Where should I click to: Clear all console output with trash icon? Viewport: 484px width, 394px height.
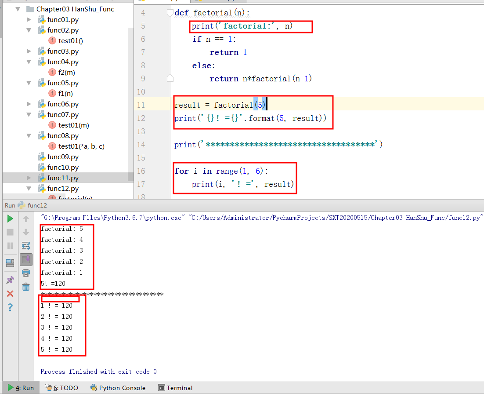point(26,287)
